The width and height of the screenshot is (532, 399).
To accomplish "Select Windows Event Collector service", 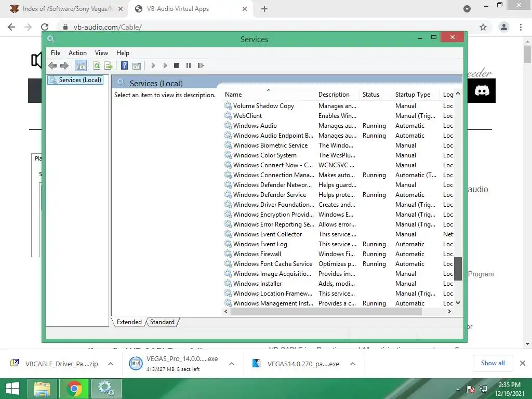I will tap(339, 234).
